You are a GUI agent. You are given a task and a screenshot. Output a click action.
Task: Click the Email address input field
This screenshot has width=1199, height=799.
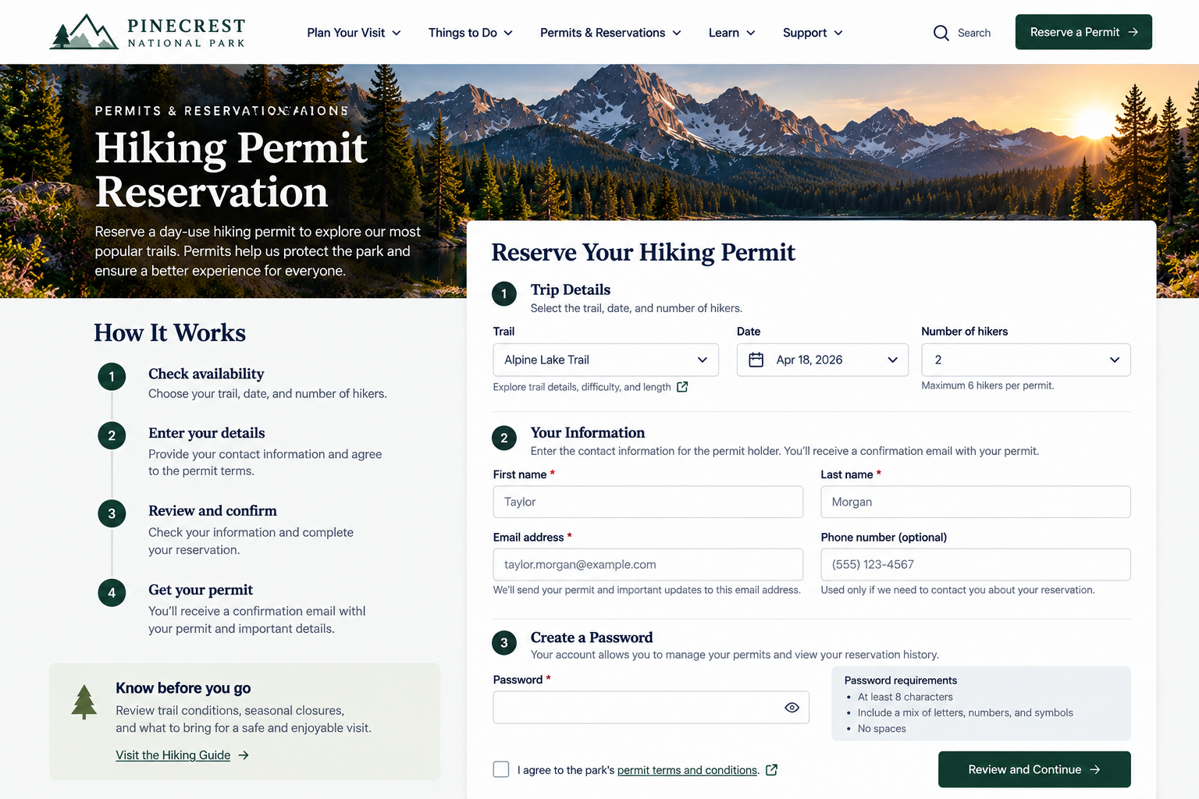click(648, 564)
